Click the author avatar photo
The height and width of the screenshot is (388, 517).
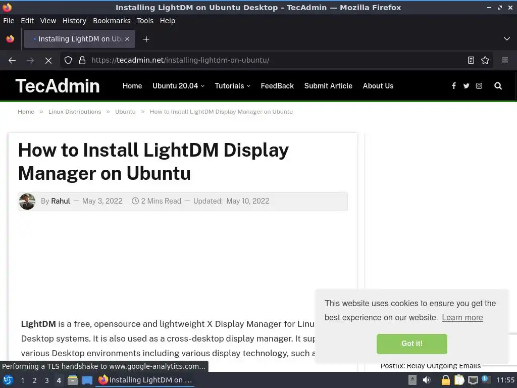tap(27, 201)
